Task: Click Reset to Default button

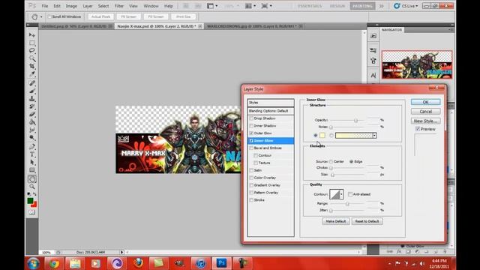Action: 367,221
